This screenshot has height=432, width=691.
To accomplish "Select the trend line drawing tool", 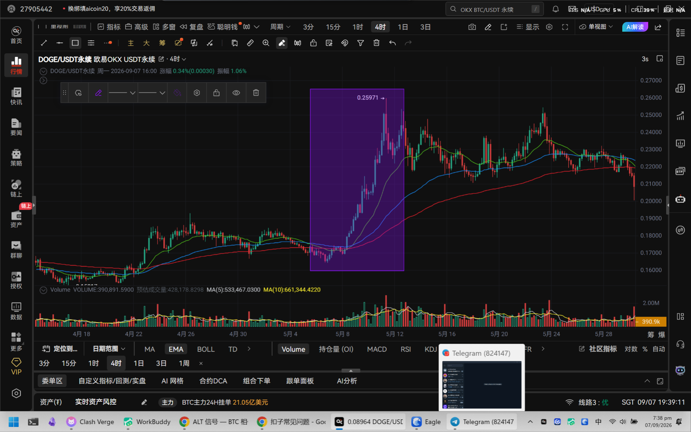I will 44,43.
